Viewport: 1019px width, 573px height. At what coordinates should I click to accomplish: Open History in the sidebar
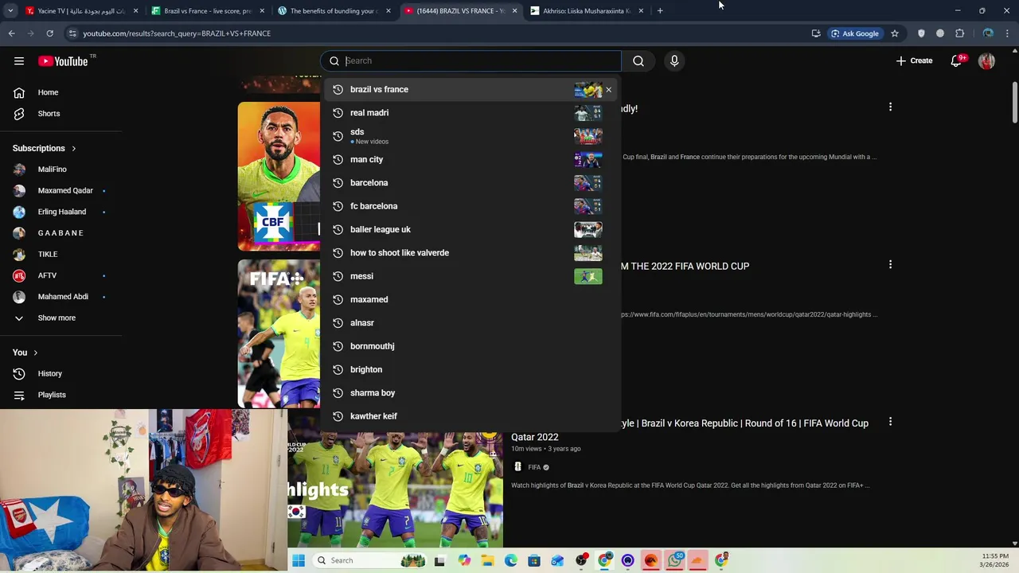coord(49,374)
